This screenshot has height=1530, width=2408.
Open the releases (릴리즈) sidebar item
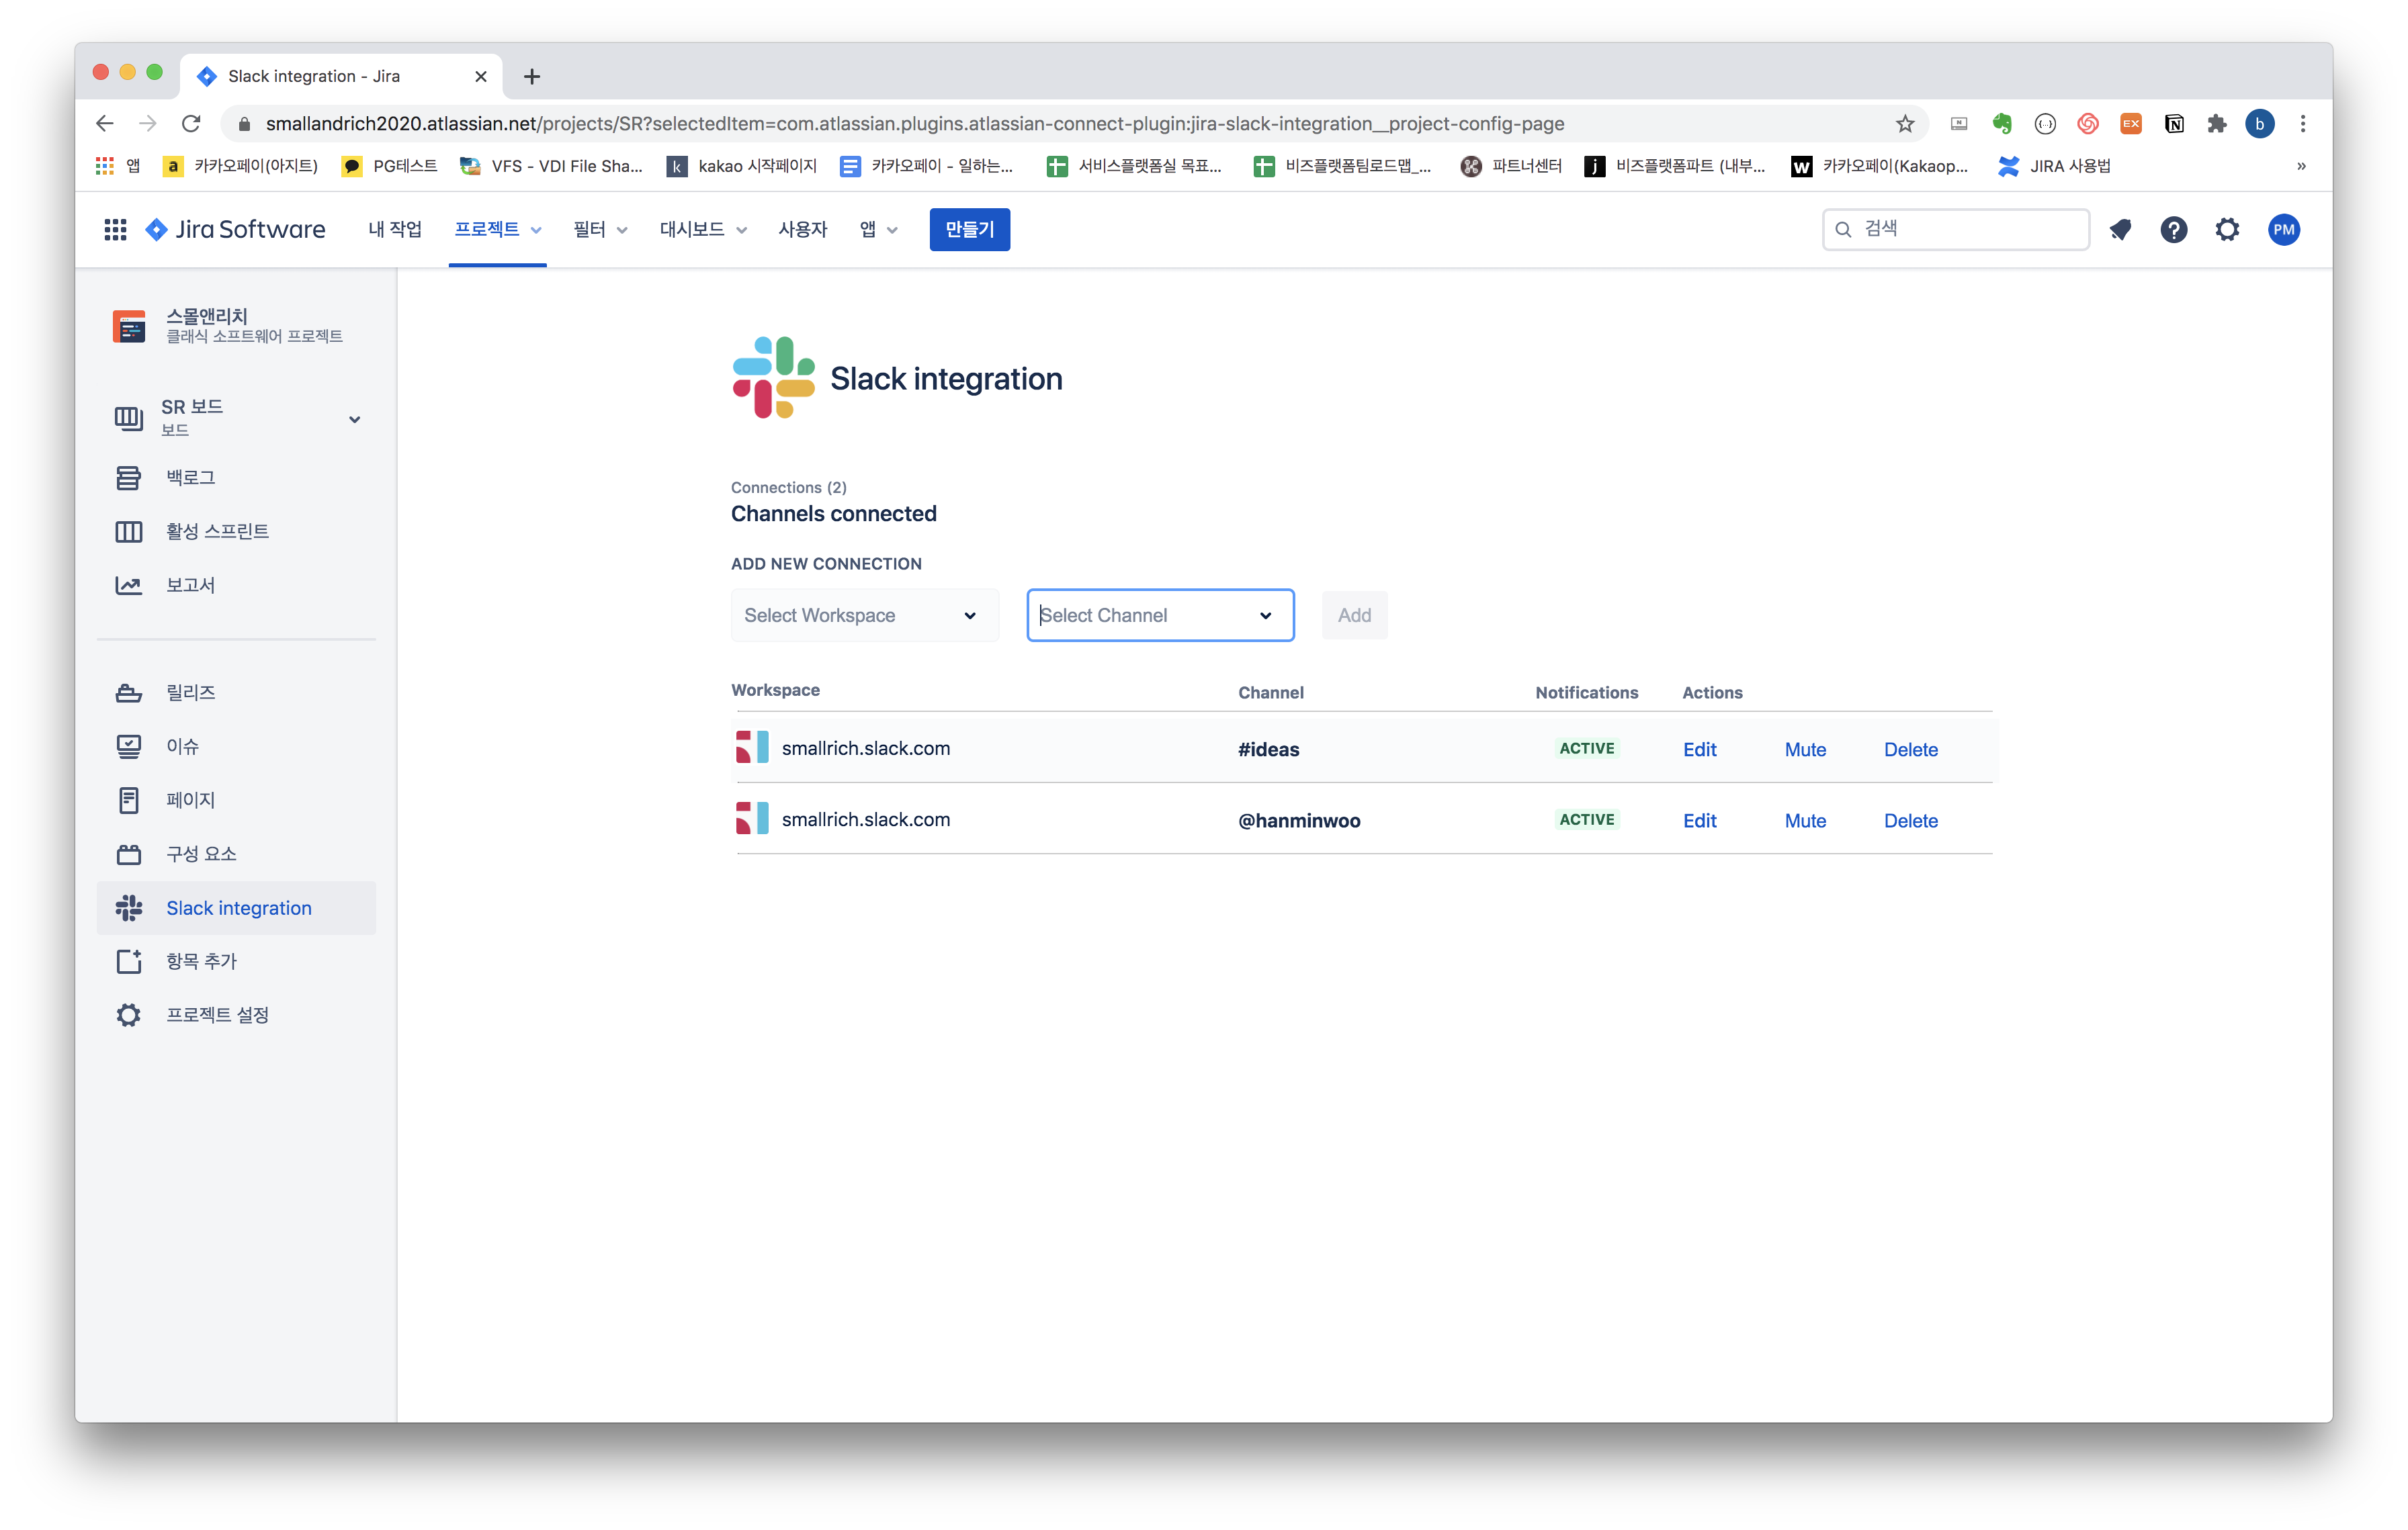[x=190, y=692]
